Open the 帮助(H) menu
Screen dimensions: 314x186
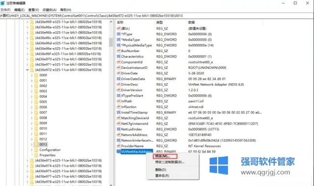click(66, 10)
